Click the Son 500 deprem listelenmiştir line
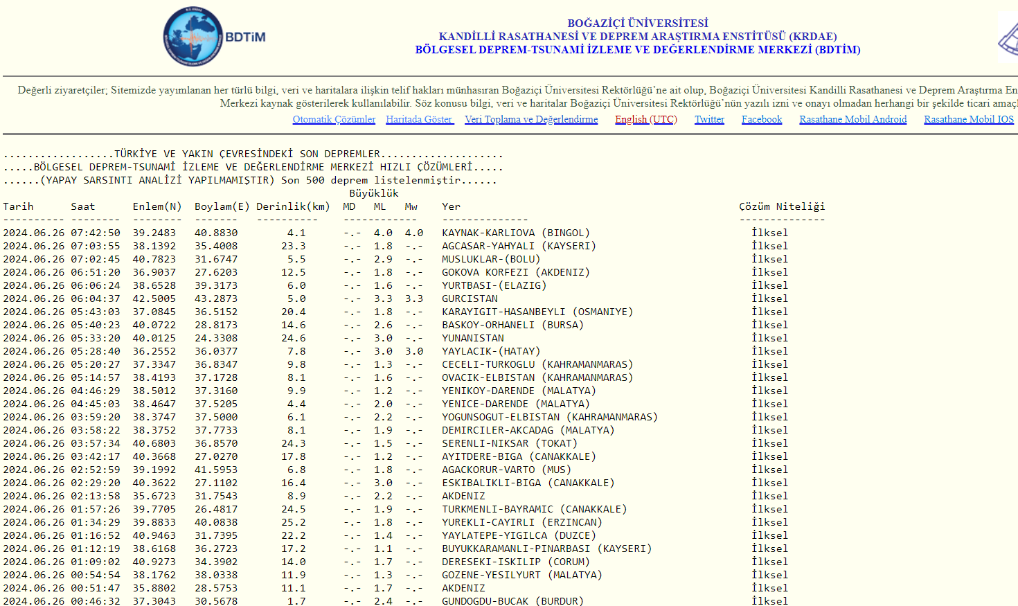1018x606 pixels. point(250,180)
